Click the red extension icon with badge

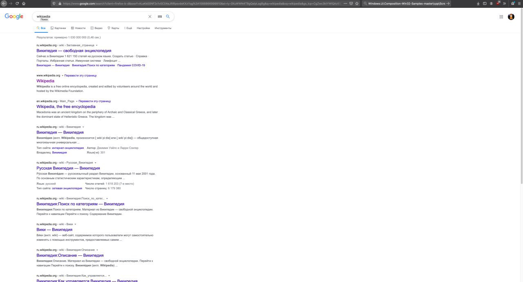click(498, 3)
